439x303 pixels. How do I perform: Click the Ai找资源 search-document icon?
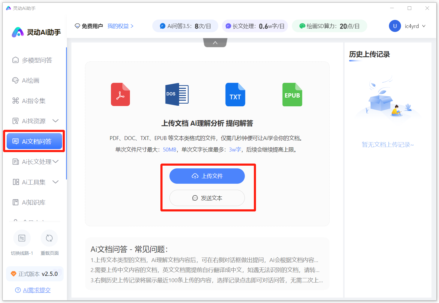coord(15,121)
